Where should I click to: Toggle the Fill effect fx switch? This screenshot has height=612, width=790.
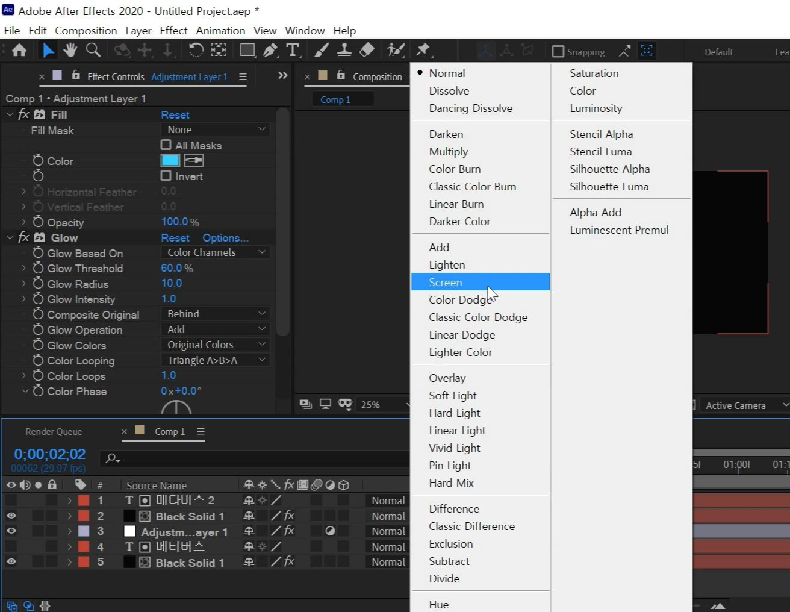click(23, 114)
